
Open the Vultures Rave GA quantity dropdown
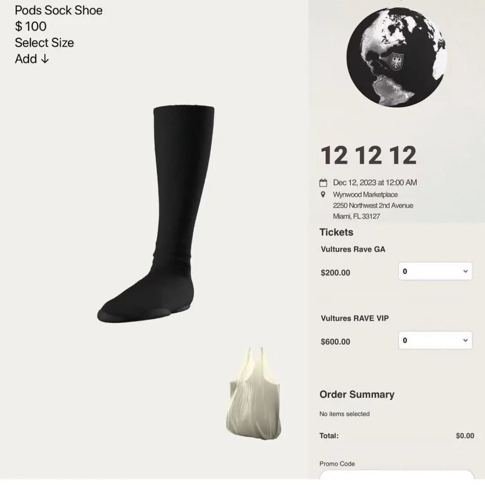(435, 271)
